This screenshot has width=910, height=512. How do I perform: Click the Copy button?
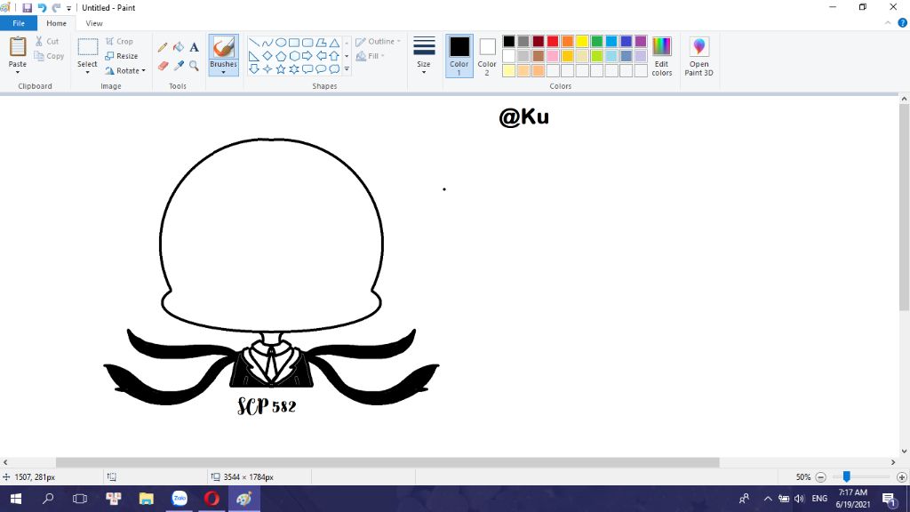49,56
